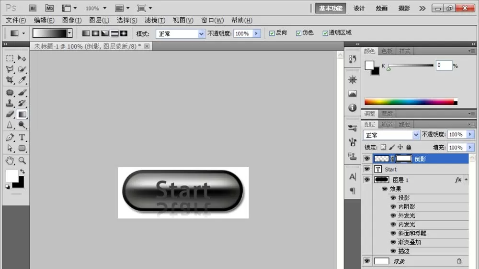The image size is (479, 269).
Task: Uncheck the 反向 reverse checkbox
Action: click(x=272, y=33)
